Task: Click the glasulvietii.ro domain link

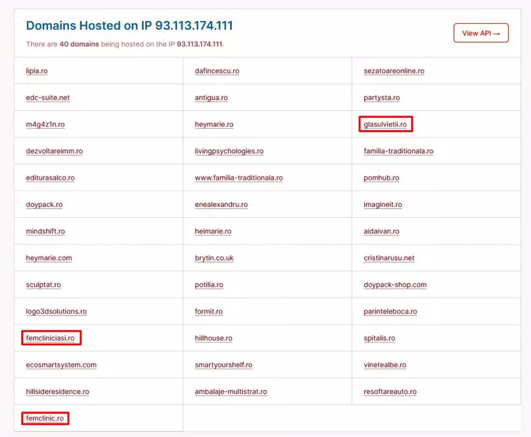Action: pyautogui.click(x=385, y=125)
